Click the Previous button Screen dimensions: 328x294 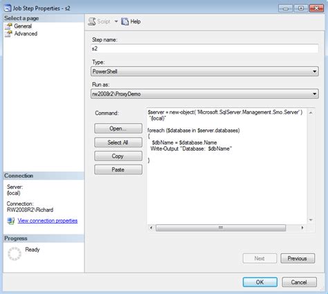point(298,259)
